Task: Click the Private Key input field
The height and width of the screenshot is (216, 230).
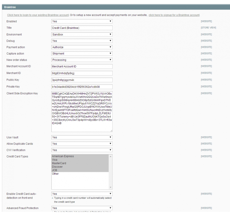Action: coord(82,87)
